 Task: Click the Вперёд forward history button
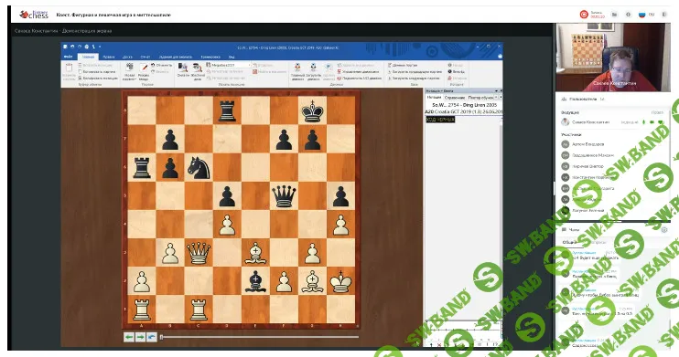457,72
